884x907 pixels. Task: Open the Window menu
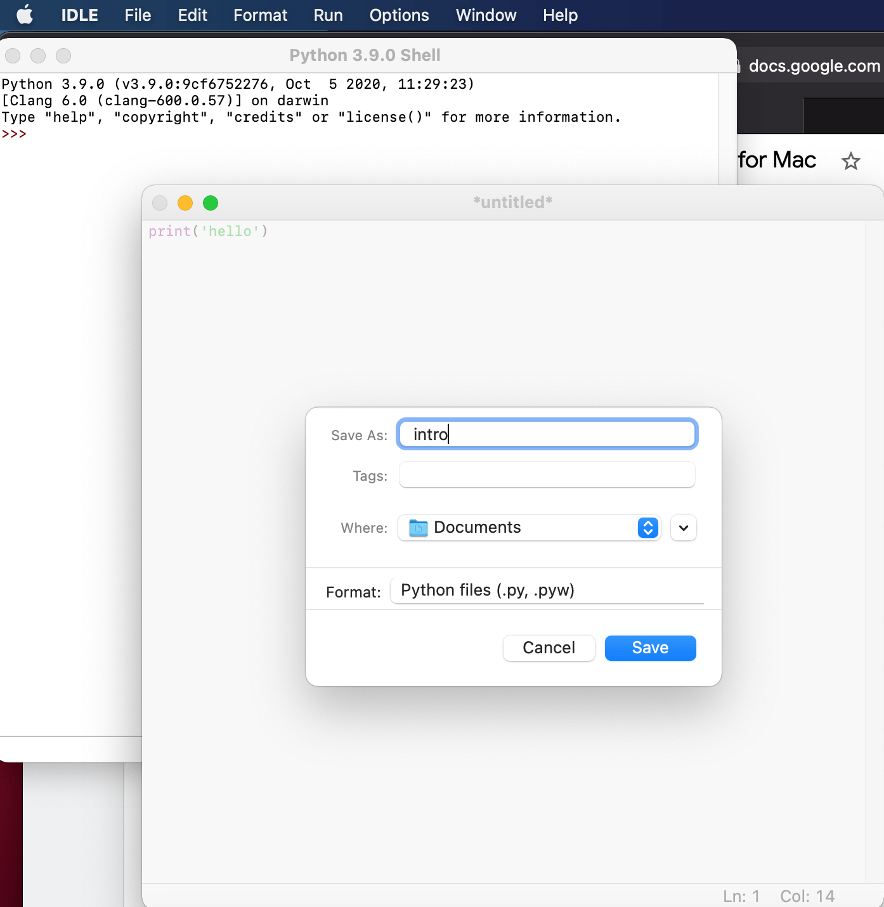486,15
